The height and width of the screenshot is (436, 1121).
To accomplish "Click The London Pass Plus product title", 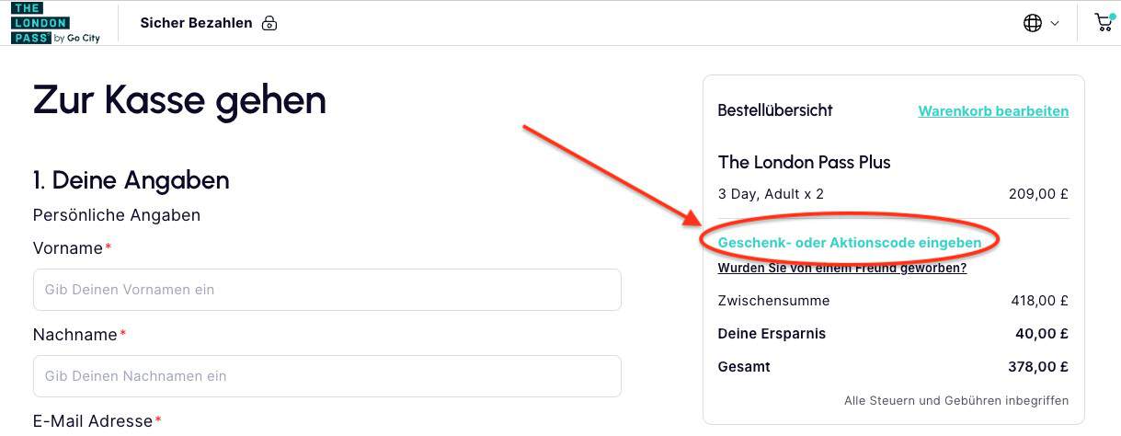I will pyautogui.click(x=804, y=163).
